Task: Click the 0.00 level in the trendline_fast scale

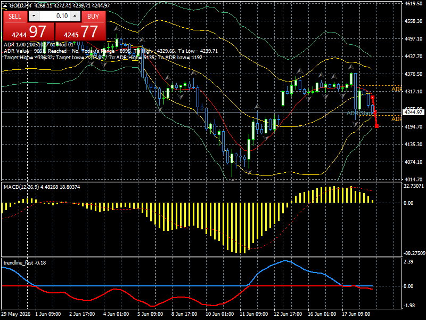Action: point(408,286)
